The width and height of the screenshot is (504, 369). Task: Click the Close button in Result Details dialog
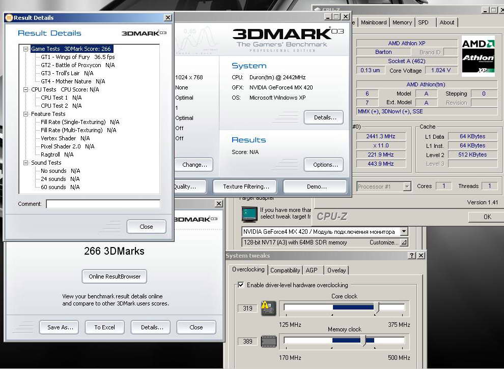[146, 227]
